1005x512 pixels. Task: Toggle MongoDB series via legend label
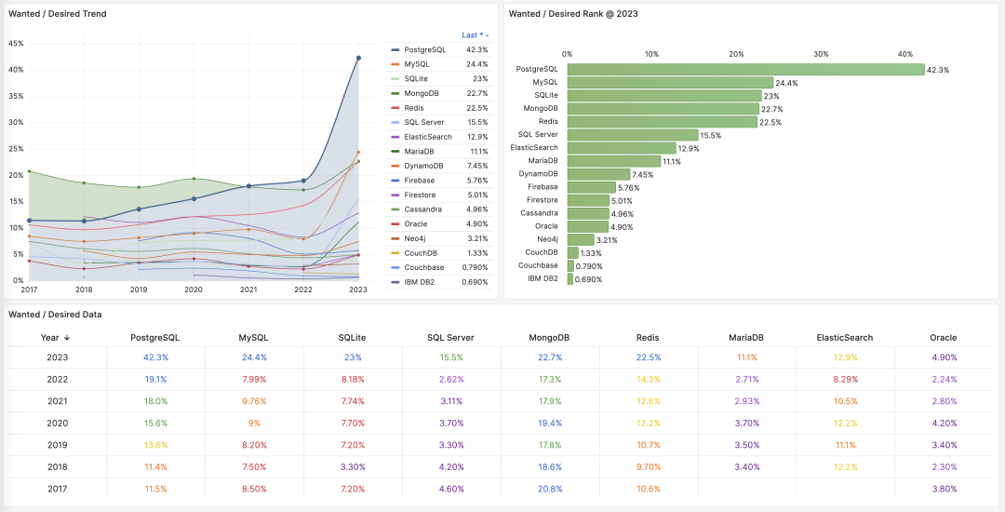click(422, 93)
